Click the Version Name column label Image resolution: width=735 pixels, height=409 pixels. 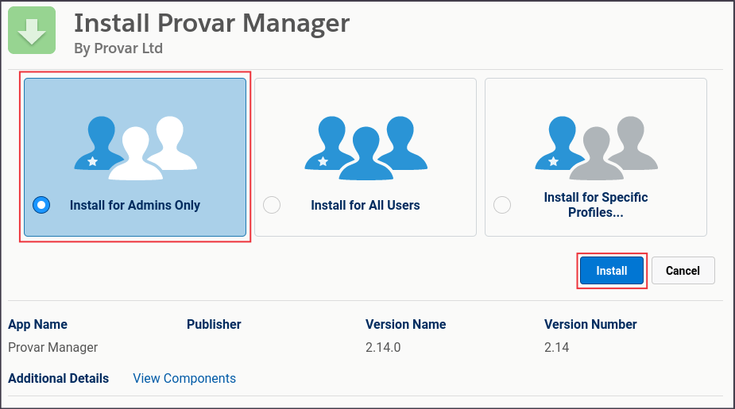tap(405, 324)
